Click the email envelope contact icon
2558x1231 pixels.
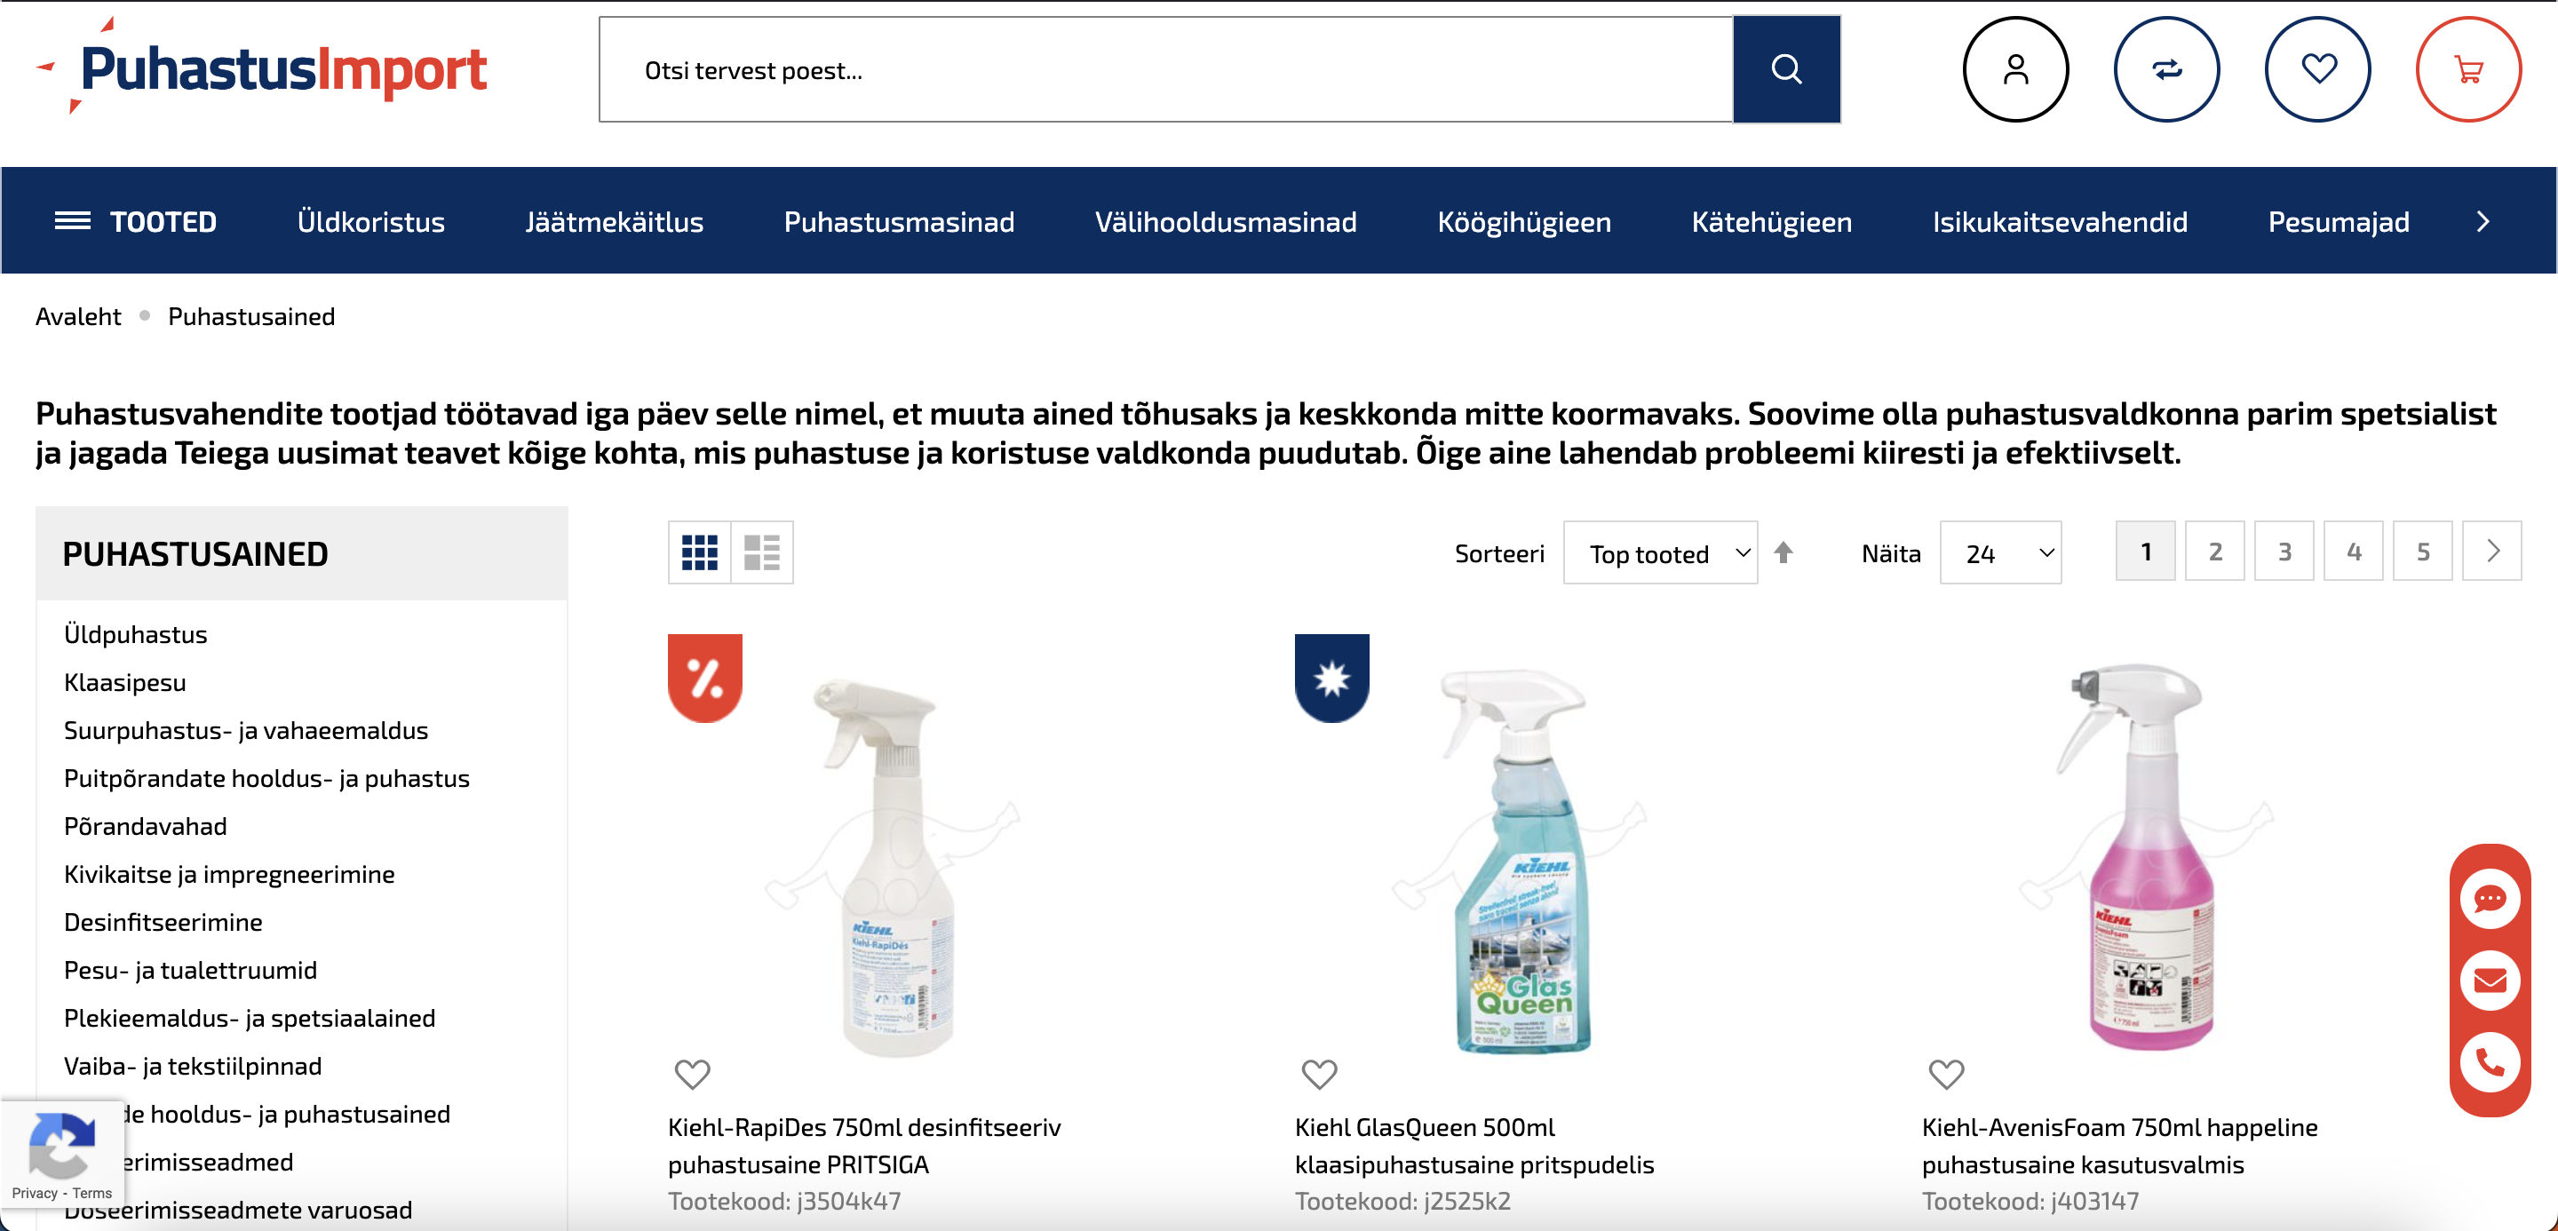coord(2490,981)
